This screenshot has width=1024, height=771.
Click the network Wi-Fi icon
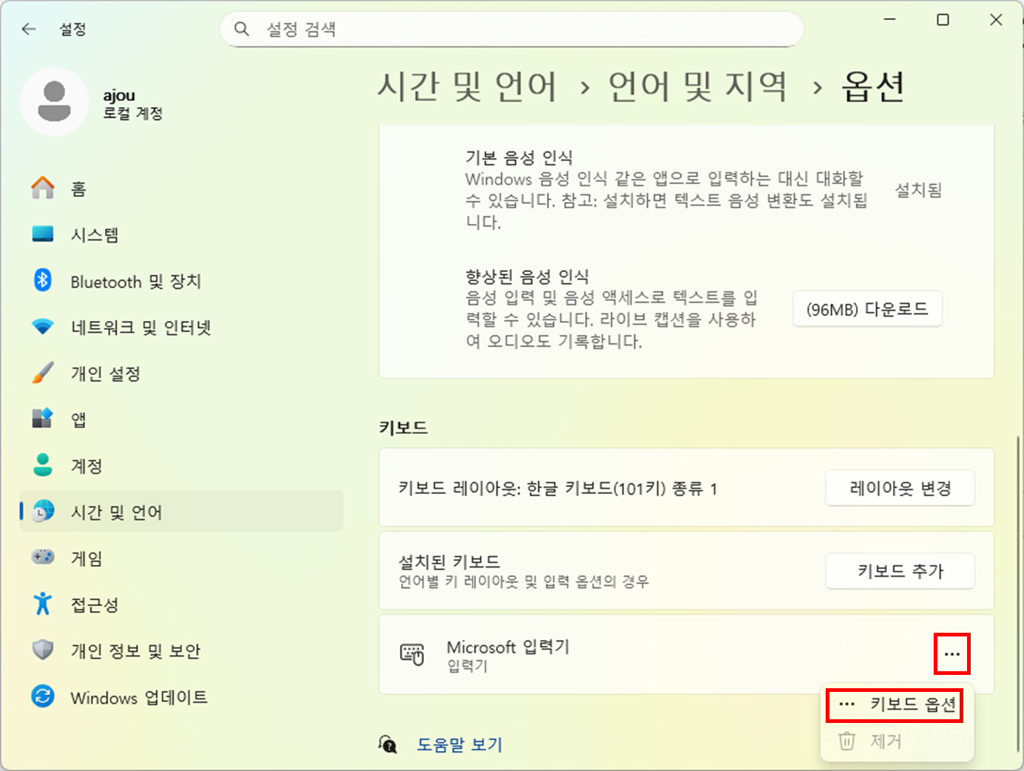[43, 327]
